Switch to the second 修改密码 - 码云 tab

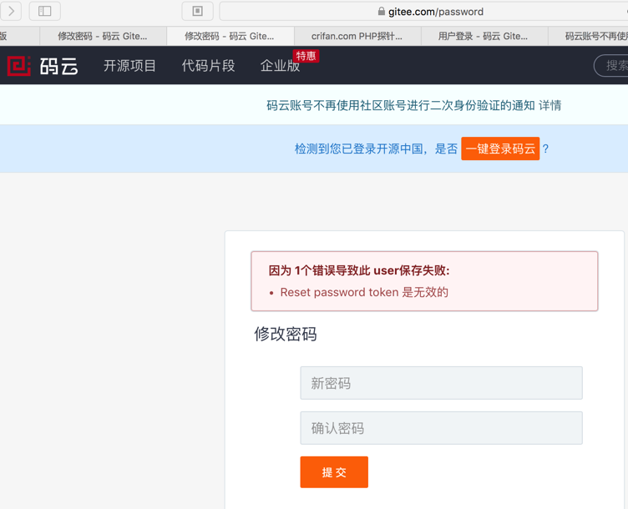[230, 37]
